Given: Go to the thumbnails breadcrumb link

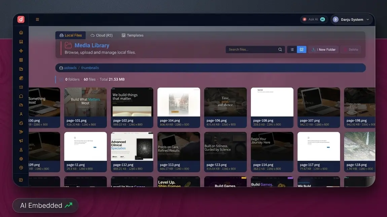Looking at the screenshot, I should tap(90, 68).
